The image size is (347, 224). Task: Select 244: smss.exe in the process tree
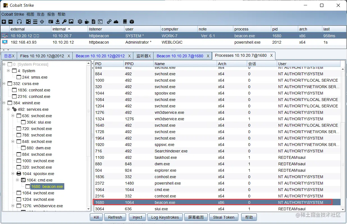[x=35, y=77]
